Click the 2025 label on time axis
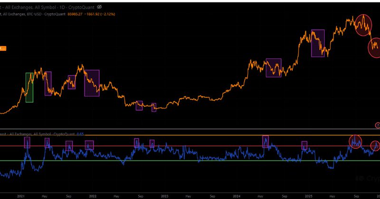The image size is (380, 199). tap(309, 196)
